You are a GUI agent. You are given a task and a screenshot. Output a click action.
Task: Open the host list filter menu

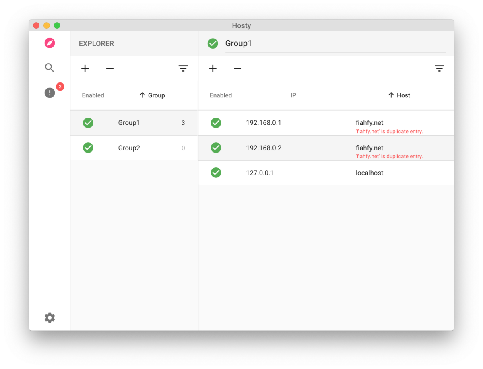click(439, 68)
